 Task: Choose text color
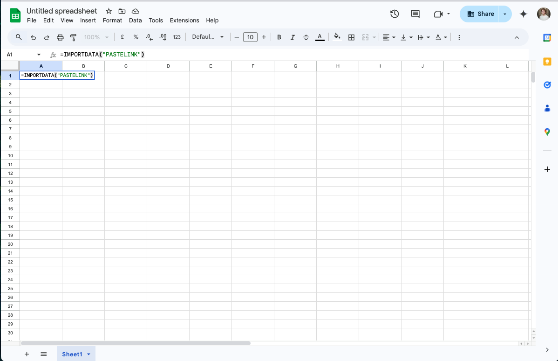tap(320, 37)
